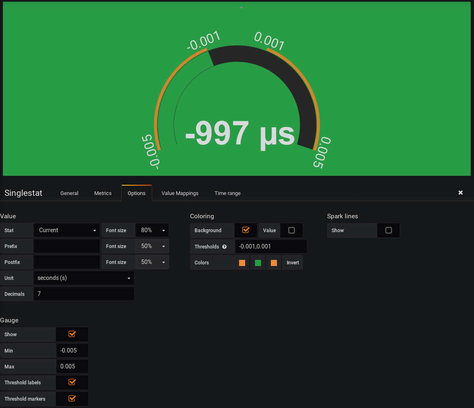Disable Threshold labels
The image size is (474, 408).
pos(72,382)
